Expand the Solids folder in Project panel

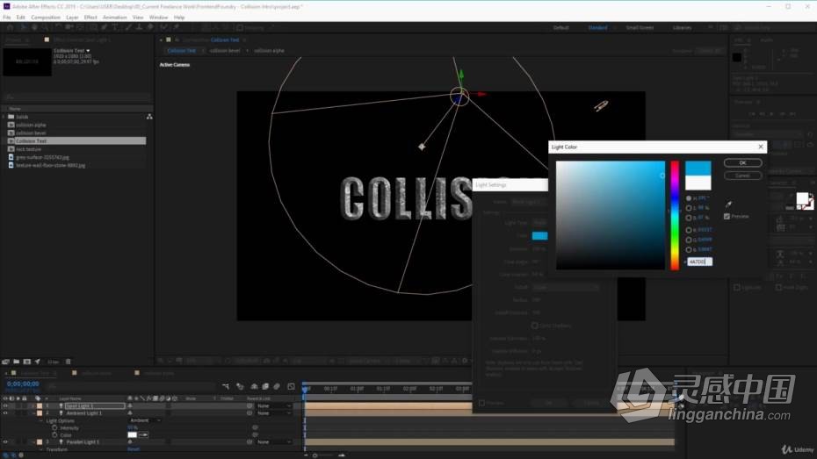4,117
